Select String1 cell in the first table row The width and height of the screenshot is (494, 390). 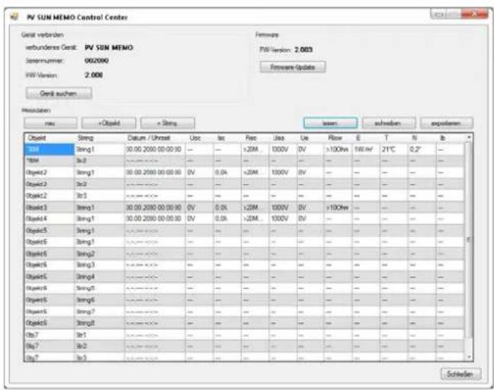coord(100,149)
